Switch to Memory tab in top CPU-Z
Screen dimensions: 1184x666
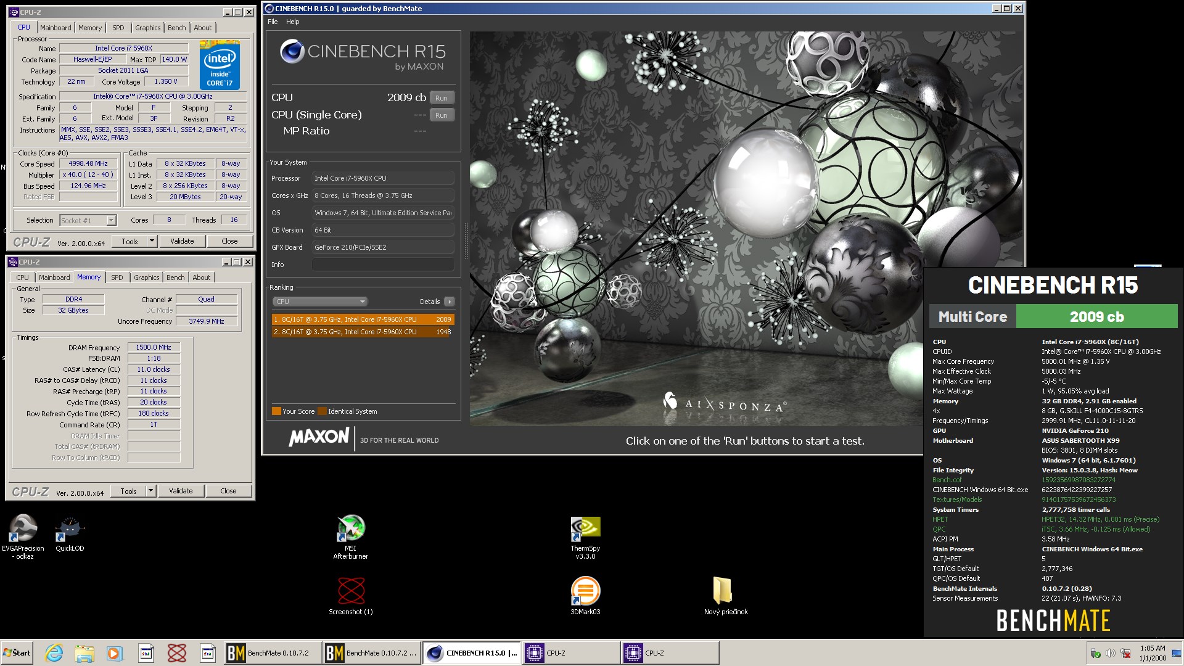pos(90,28)
